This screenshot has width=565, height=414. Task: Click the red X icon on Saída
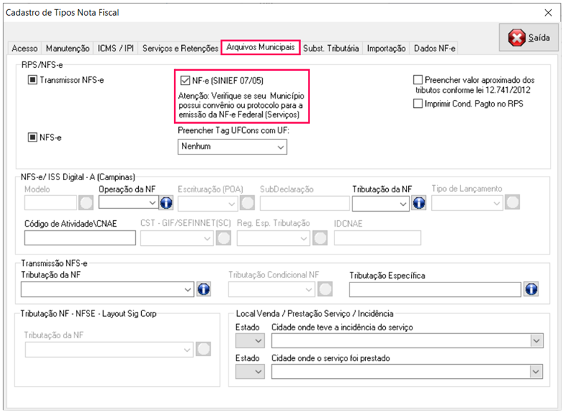pos(517,38)
